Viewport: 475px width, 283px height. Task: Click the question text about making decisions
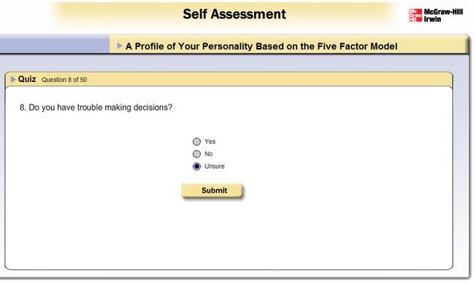pos(96,107)
